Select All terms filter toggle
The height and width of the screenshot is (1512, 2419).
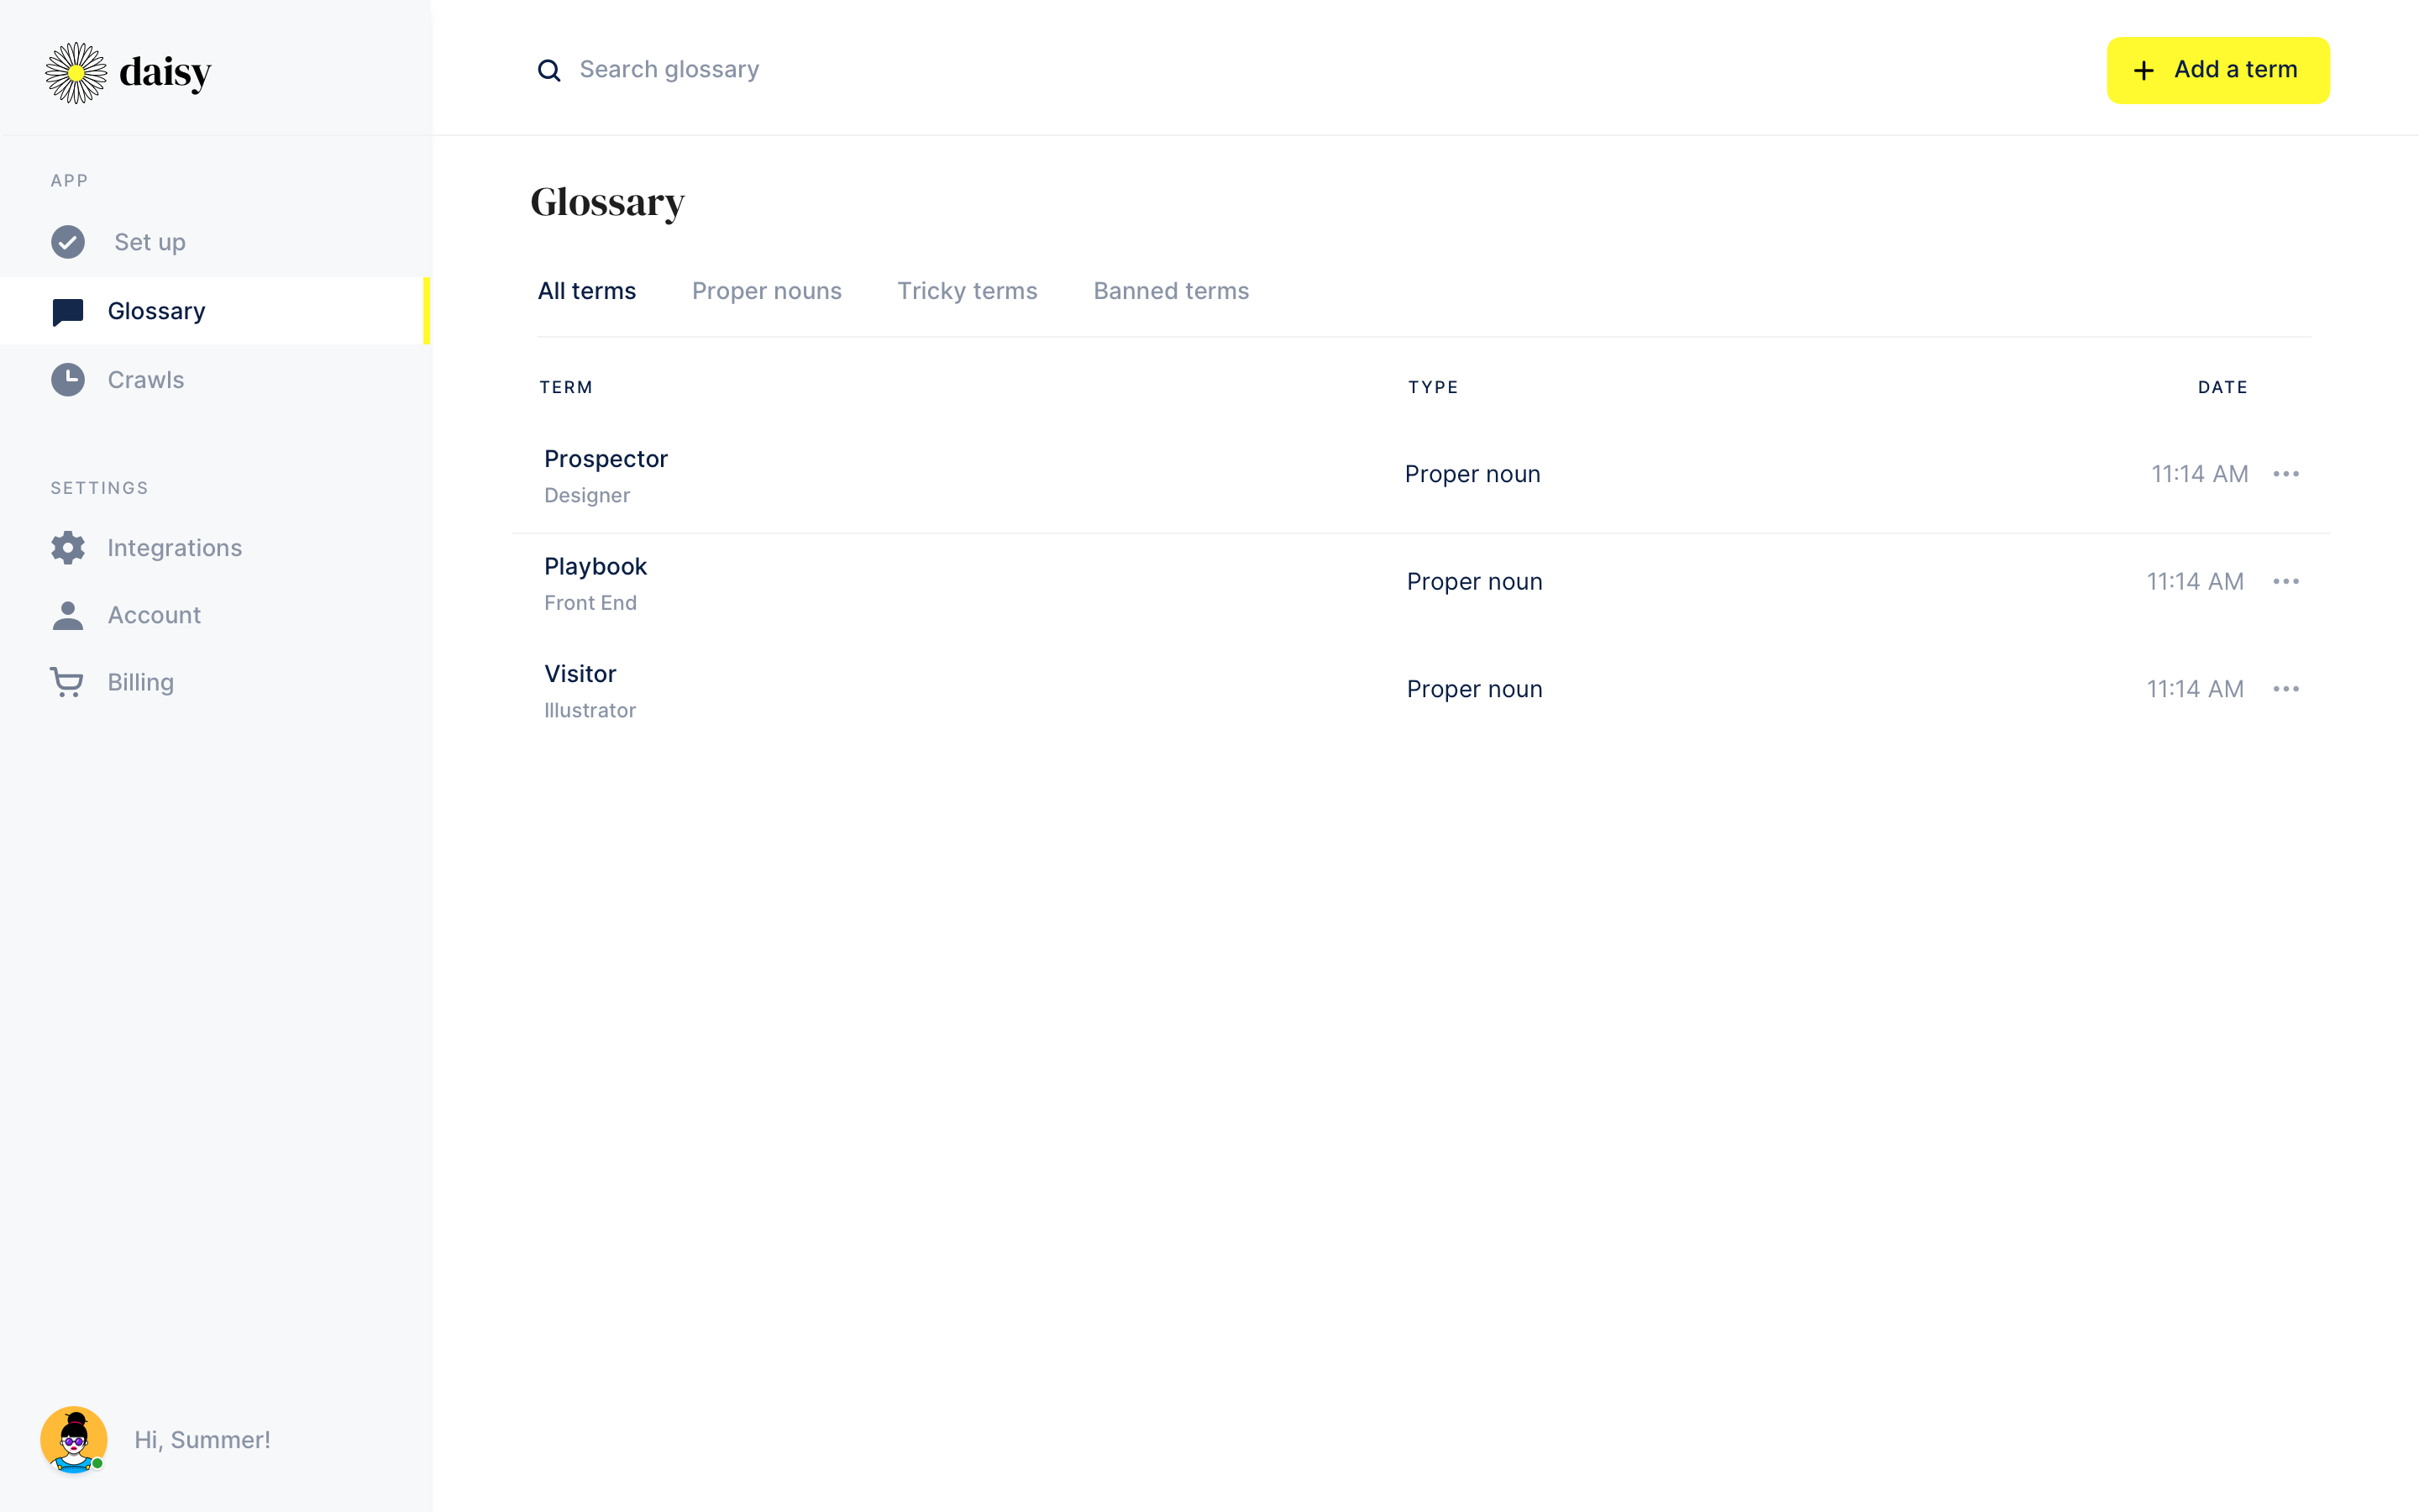(x=587, y=289)
